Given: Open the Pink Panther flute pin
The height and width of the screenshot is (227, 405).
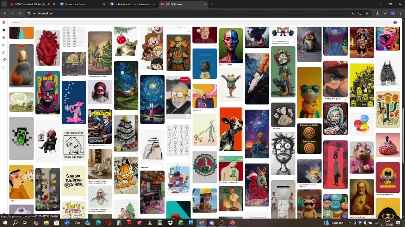Looking at the screenshot, I should pyautogui.click(x=74, y=102).
